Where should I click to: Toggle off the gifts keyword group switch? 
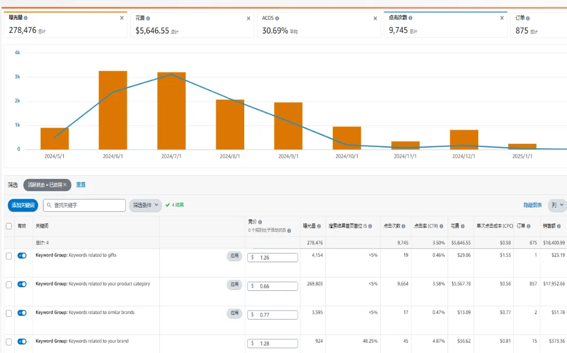[x=22, y=255]
